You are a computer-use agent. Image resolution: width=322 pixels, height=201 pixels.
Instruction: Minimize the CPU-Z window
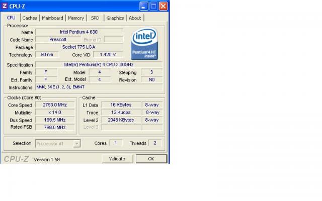(x=143, y=7)
